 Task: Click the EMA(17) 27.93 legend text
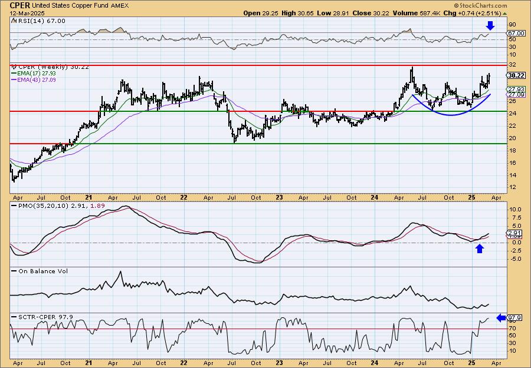tap(37, 74)
